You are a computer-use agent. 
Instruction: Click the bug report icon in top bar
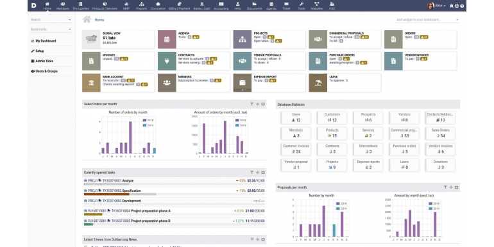tap(452, 6)
